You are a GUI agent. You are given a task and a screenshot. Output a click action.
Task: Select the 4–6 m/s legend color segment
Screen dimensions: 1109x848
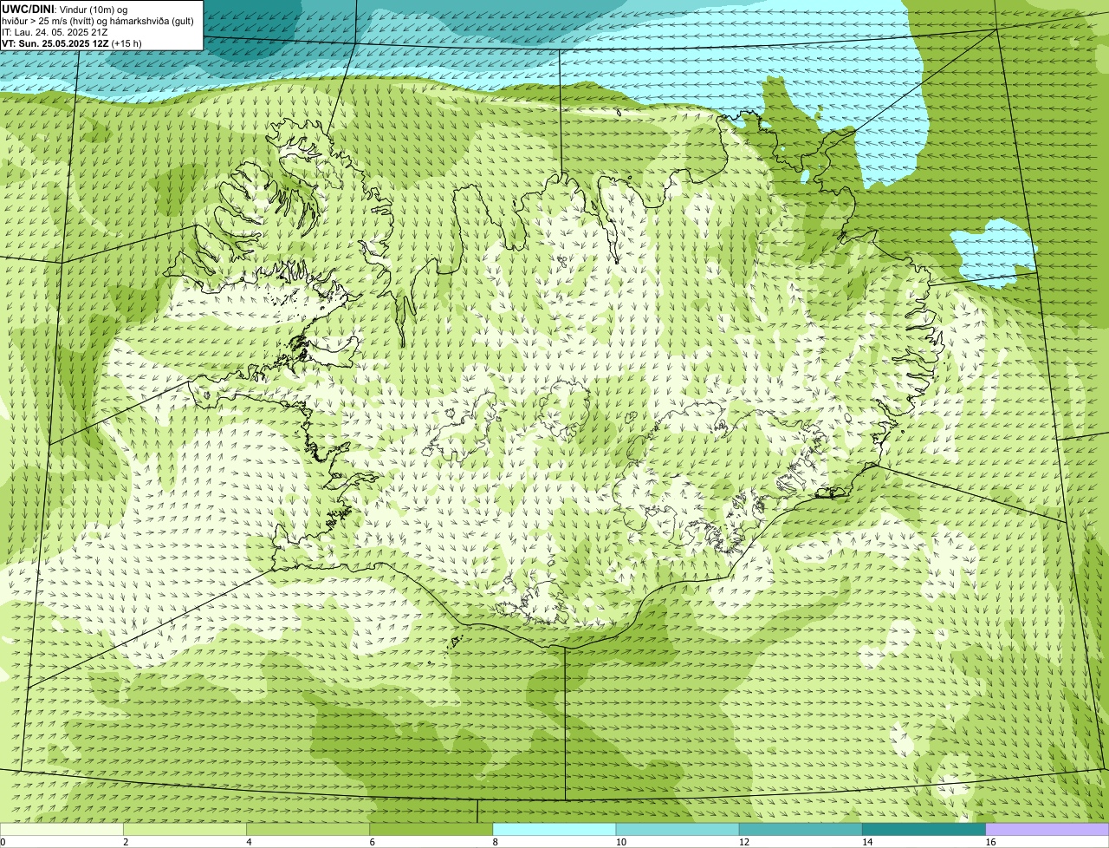(308, 829)
